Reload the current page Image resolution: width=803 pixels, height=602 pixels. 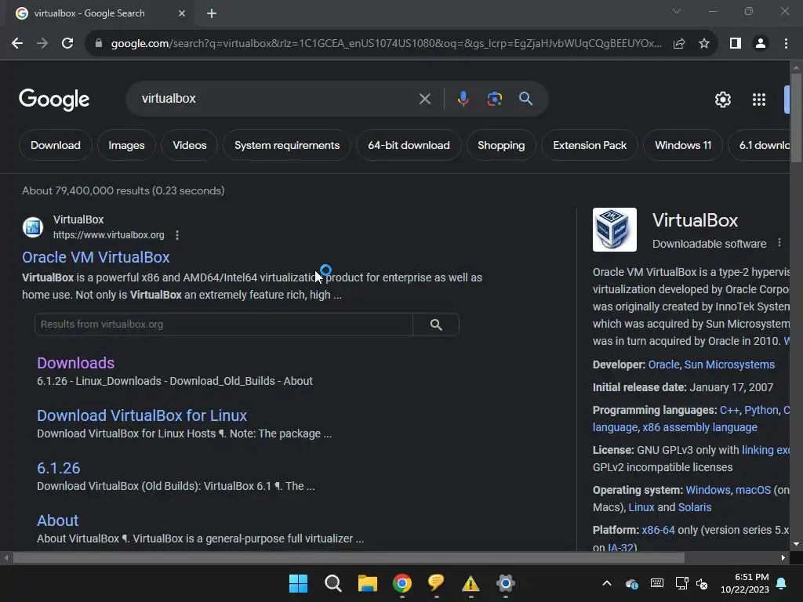(x=67, y=44)
